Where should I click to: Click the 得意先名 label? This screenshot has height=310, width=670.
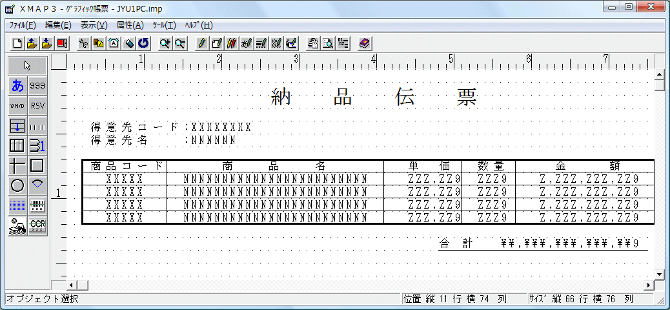[x=119, y=139]
